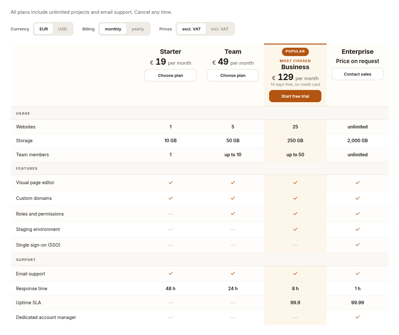Click 'Price on request' under Enterprise

pyautogui.click(x=358, y=61)
